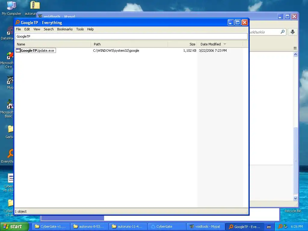Minimize the Mypal window
Viewport: 308px width, 231px height.
[x=280, y=17]
